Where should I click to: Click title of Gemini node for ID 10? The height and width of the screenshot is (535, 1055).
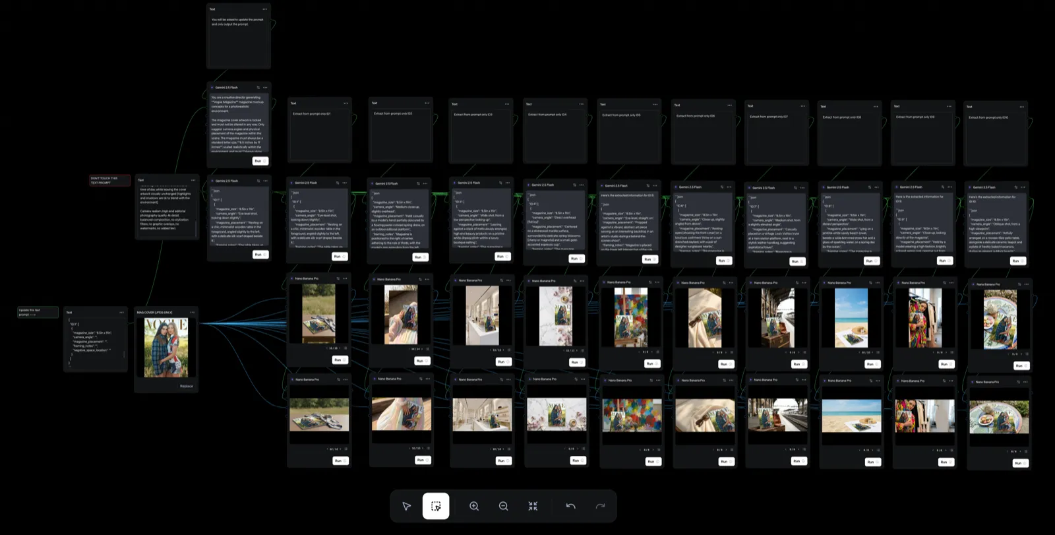point(986,187)
